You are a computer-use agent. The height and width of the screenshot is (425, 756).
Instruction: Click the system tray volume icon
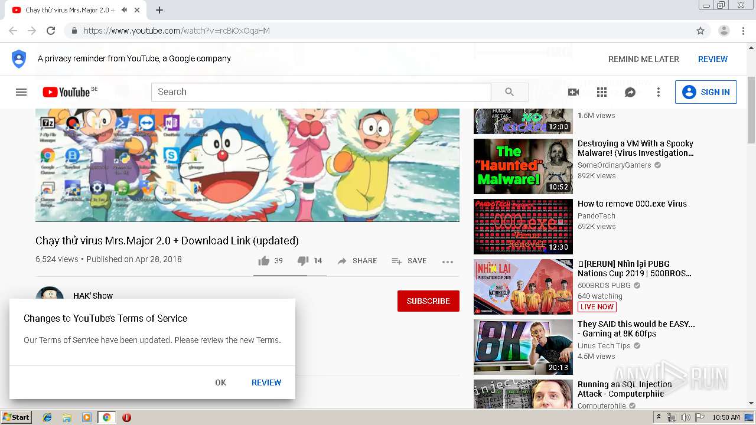pos(686,417)
